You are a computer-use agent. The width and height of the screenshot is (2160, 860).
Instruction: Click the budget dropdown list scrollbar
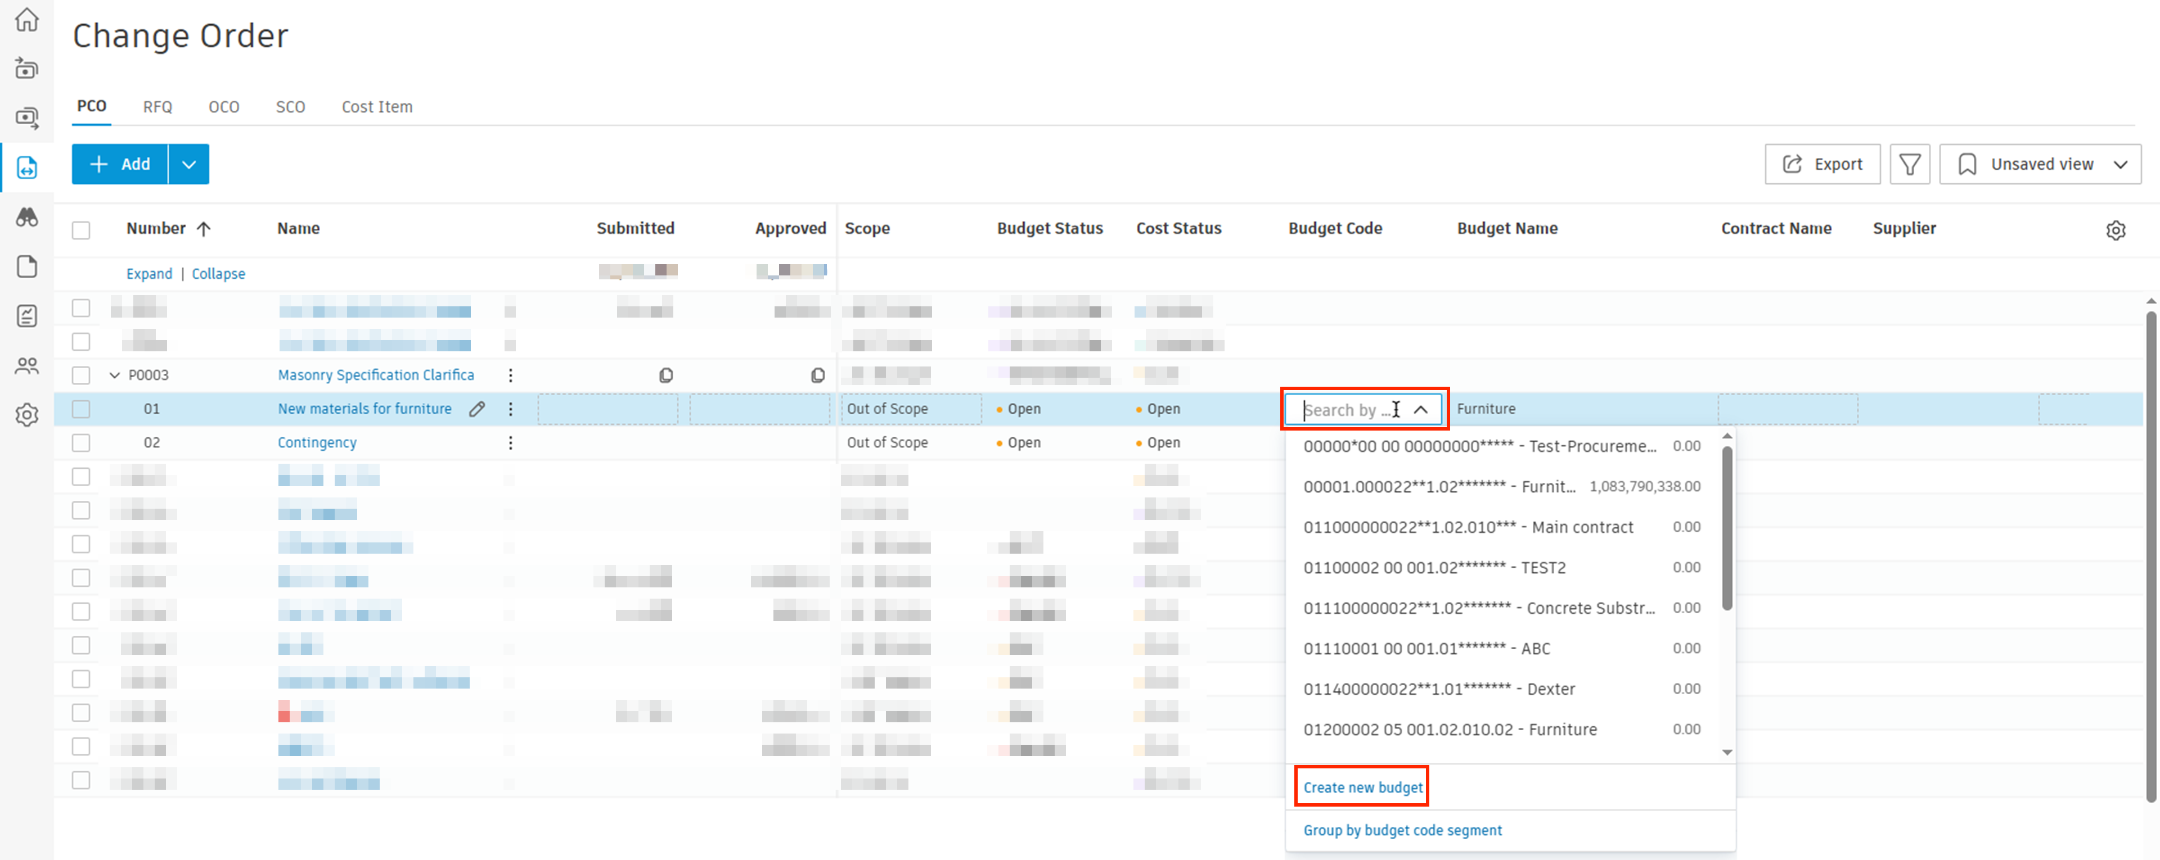pyautogui.click(x=1726, y=528)
